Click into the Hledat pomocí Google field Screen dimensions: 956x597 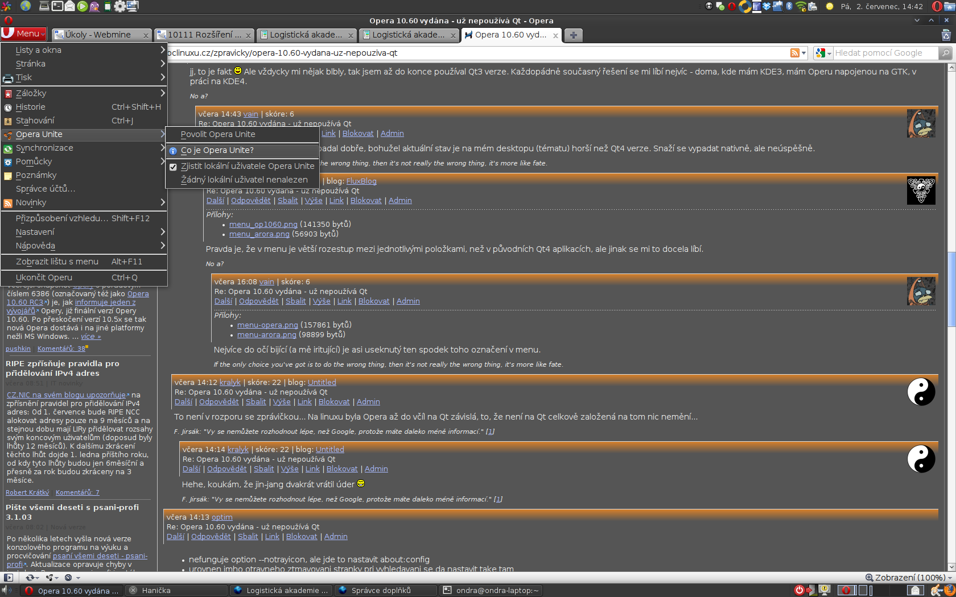click(885, 53)
